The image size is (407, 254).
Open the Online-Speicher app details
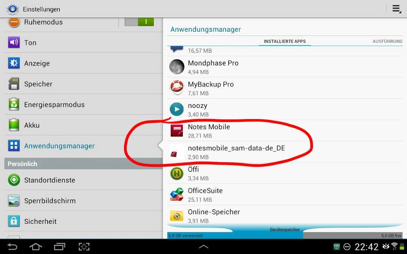tap(285, 215)
